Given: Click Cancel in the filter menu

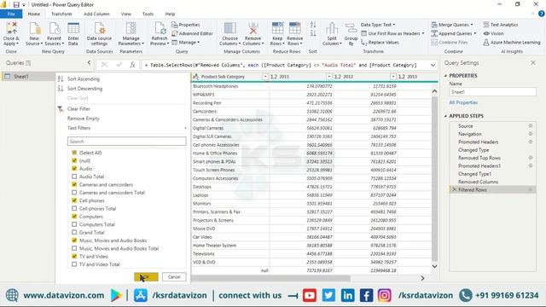Looking at the screenshot, I should (174, 277).
